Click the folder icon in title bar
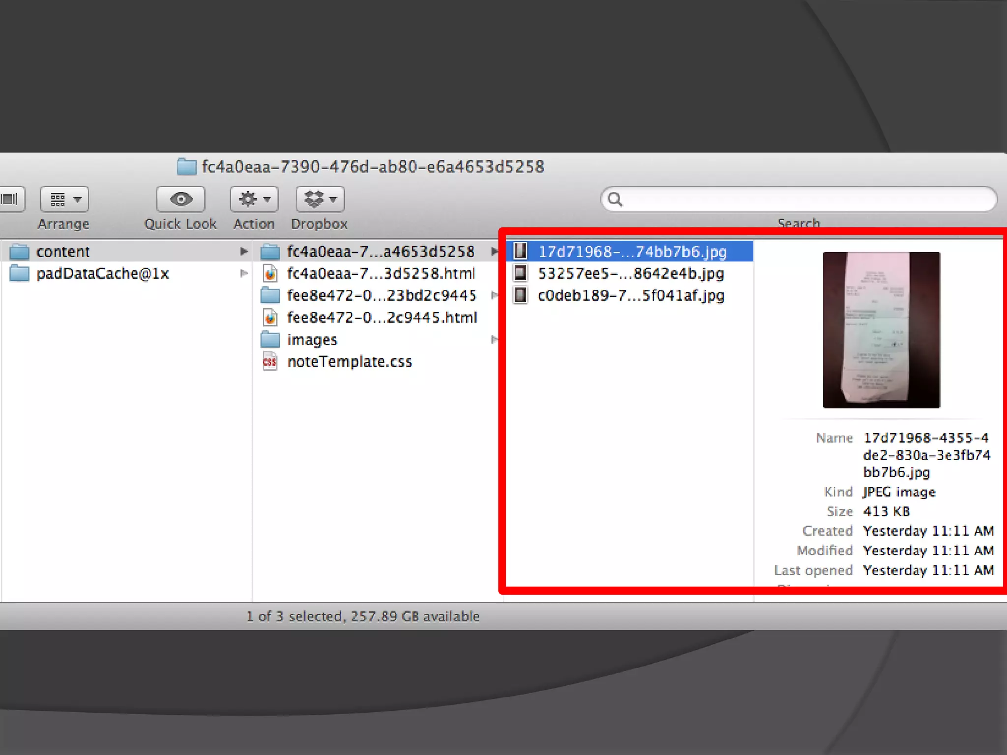Screen dimensions: 1007x755 (x=186, y=167)
